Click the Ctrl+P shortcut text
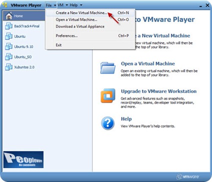The height and width of the screenshot is (182, 212). pos(123,36)
